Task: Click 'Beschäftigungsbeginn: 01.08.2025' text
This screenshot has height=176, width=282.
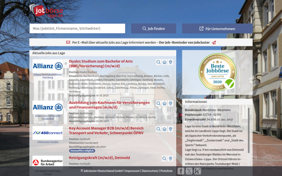Action: click(x=89, y=121)
